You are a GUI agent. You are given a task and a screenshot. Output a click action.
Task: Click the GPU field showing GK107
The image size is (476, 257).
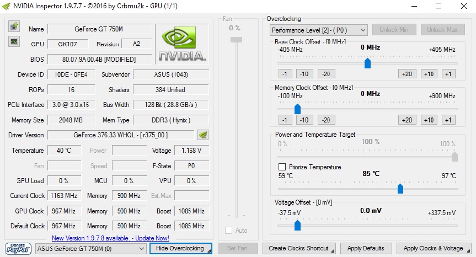[x=68, y=44]
